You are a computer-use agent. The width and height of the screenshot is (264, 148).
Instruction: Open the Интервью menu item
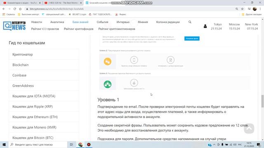click(123, 22)
